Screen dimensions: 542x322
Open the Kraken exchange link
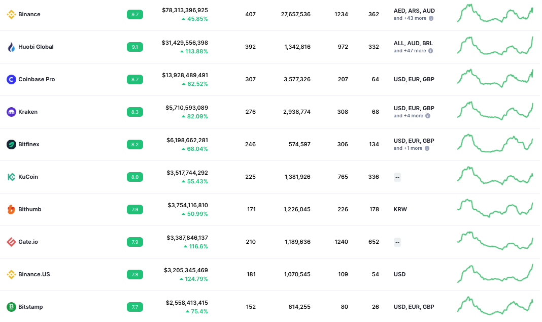click(x=28, y=112)
